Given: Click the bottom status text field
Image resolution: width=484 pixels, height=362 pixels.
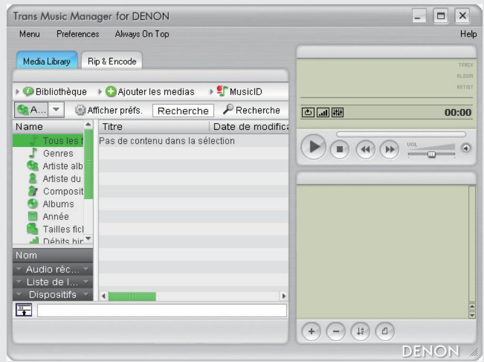Looking at the screenshot, I should click(x=162, y=311).
